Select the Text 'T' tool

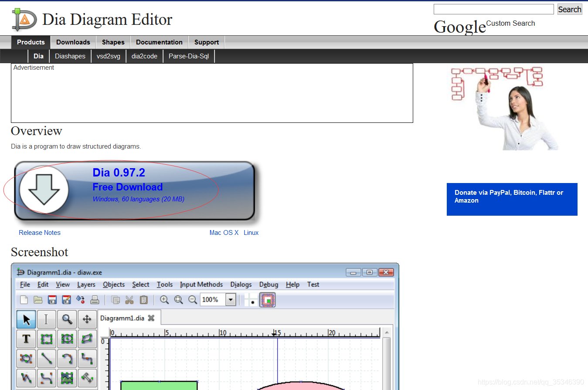pyautogui.click(x=26, y=339)
